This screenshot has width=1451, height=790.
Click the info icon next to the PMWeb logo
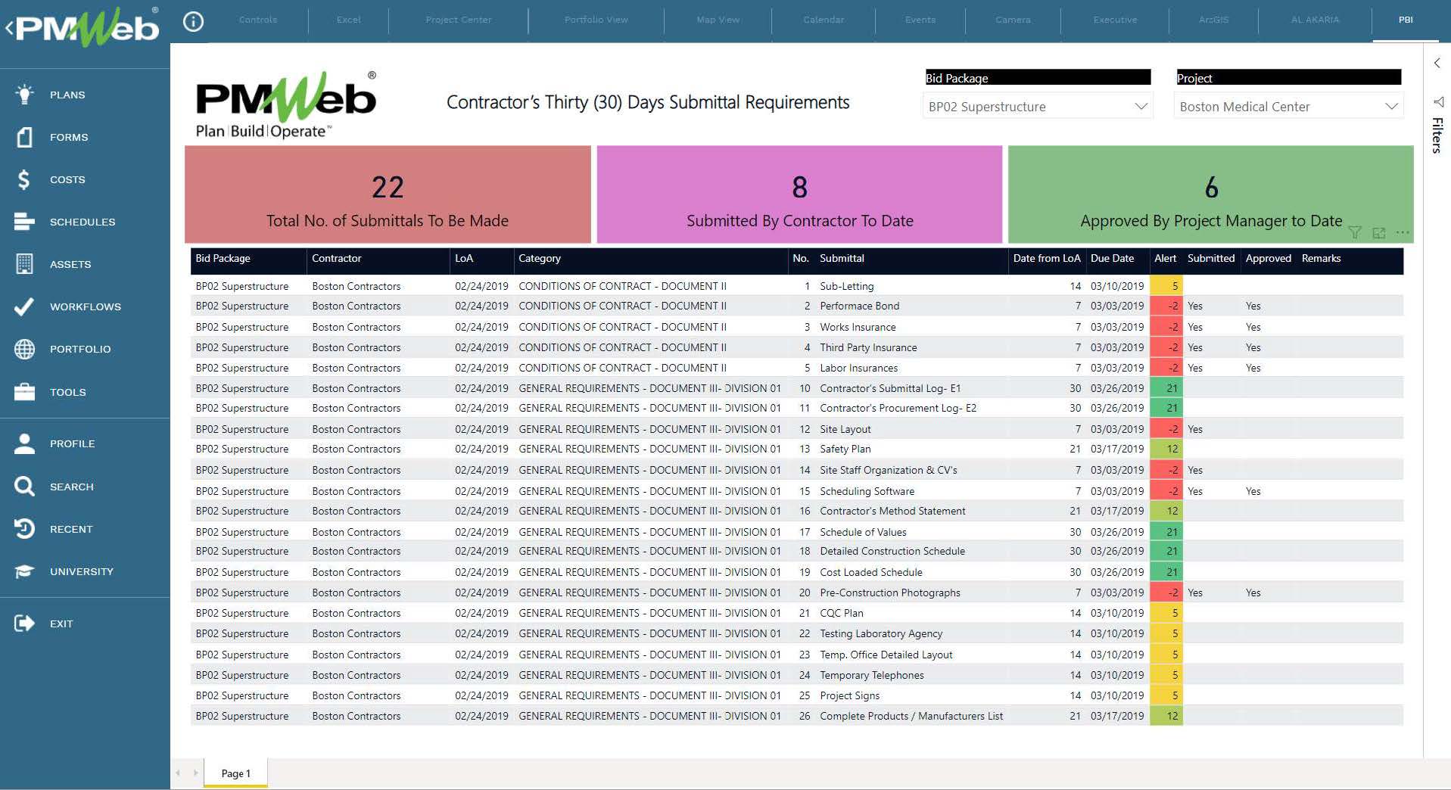(x=193, y=20)
